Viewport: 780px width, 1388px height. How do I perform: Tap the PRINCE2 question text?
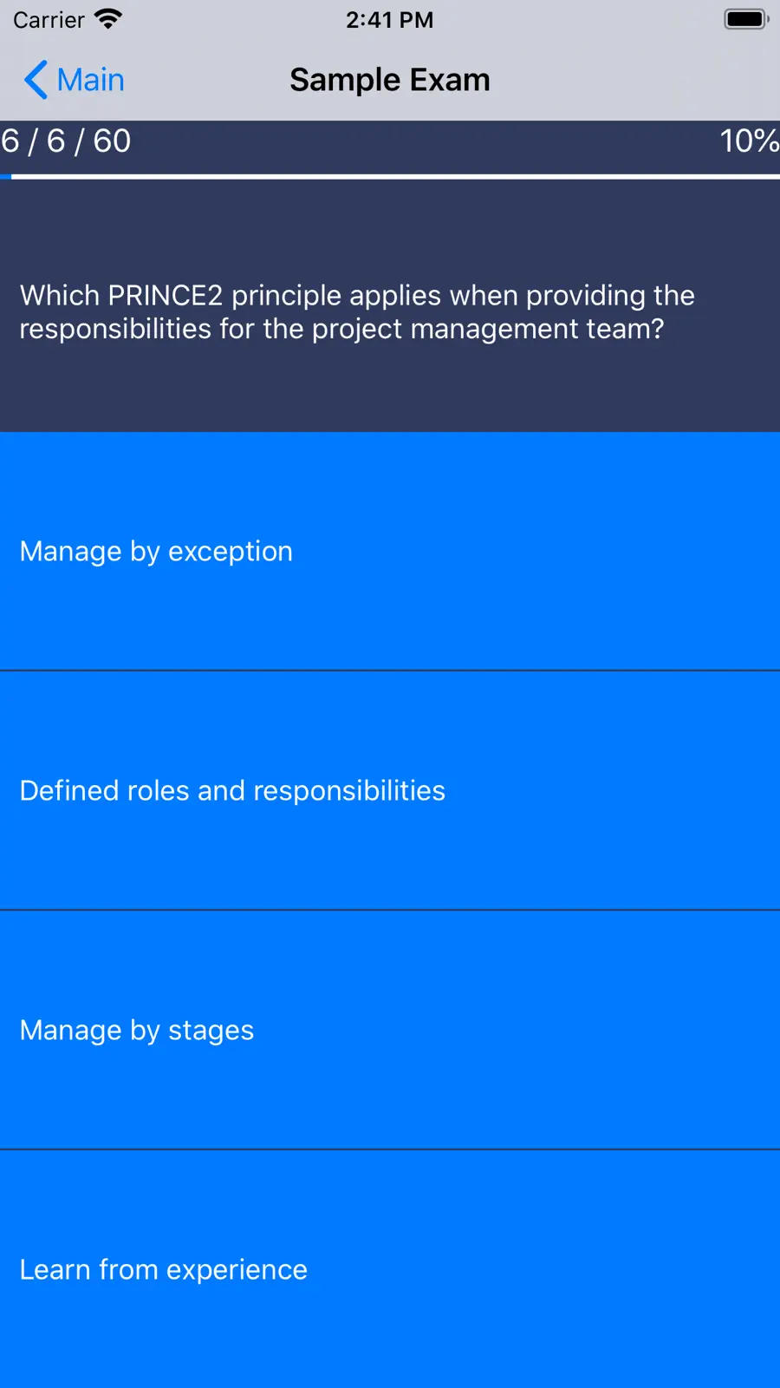coord(357,311)
